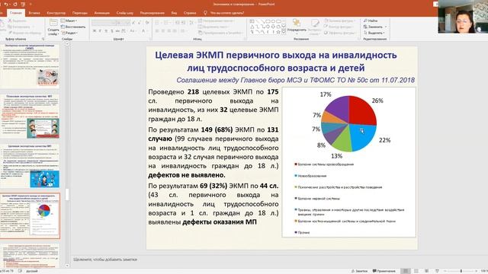
Task: Select the star shape in the shapes gallery
Action: [x=278, y=32]
